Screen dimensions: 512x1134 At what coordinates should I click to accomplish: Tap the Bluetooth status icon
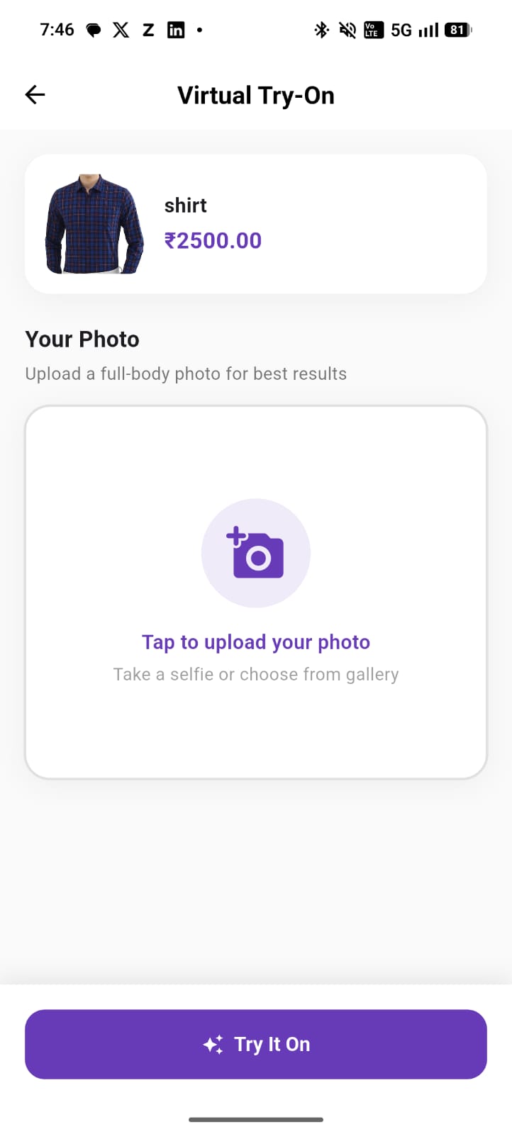321,30
